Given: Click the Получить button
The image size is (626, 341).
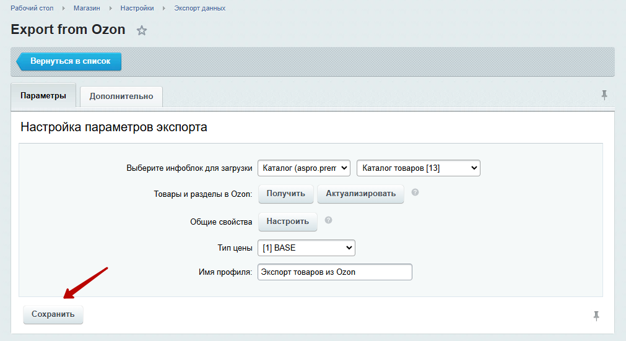Looking at the screenshot, I should click(x=286, y=194).
